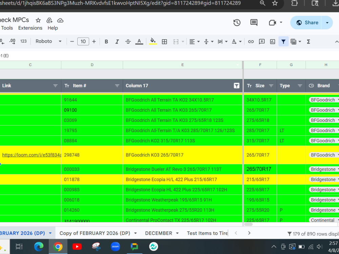Open Microsoft Edge from the taskbar
Viewport: 339px width, 254px height.
39,247
